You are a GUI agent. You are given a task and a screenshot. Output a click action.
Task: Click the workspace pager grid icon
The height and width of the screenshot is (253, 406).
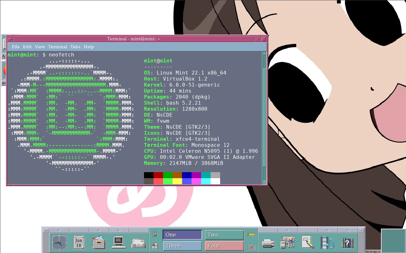pyautogui.click(x=155, y=246)
